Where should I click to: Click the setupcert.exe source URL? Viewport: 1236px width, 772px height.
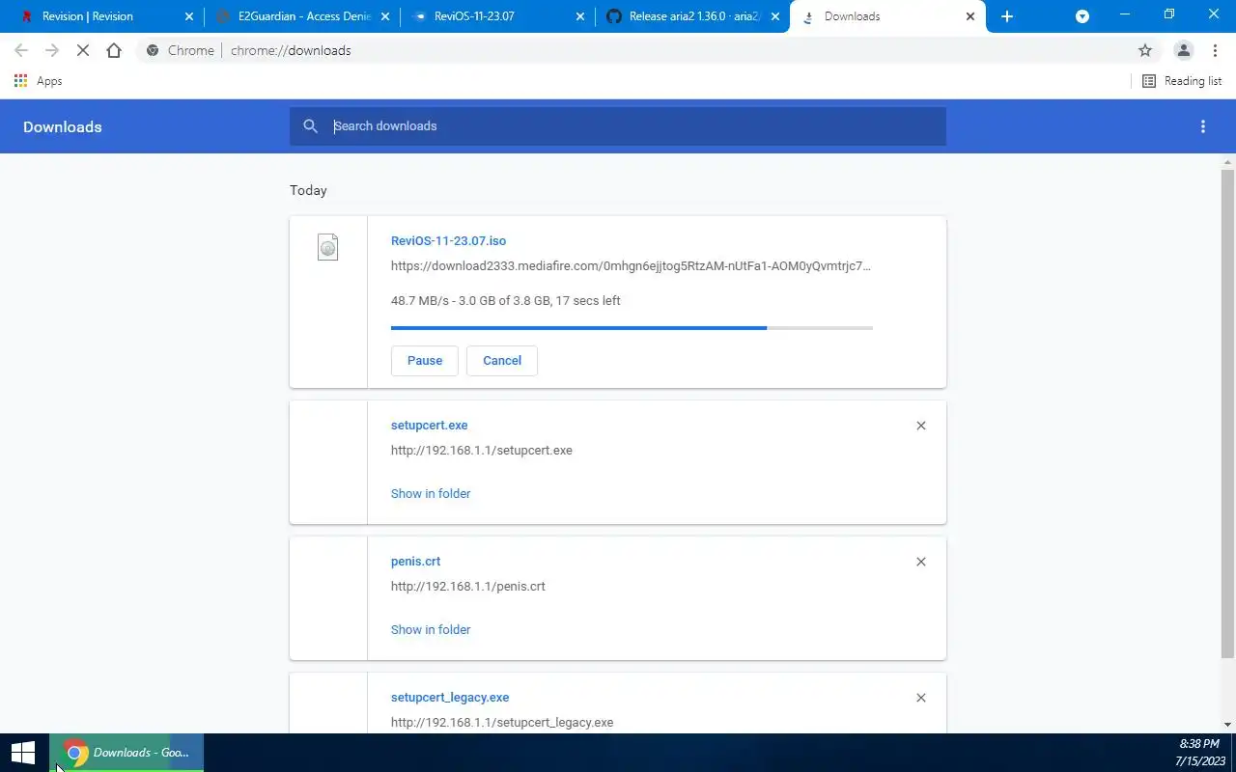tap(481, 451)
